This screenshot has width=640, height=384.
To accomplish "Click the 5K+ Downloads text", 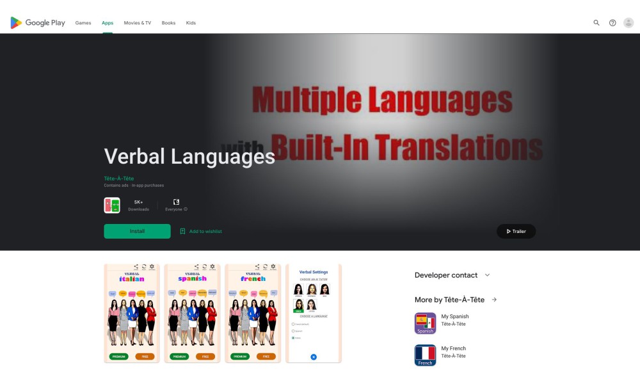I will (x=138, y=205).
